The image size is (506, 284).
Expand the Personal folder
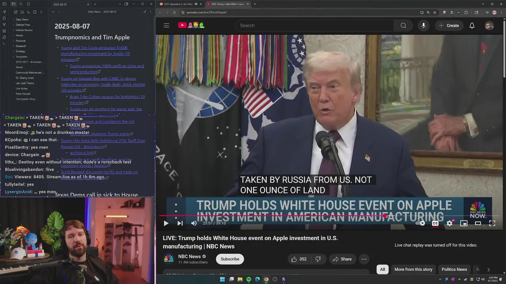coord(21,41)
